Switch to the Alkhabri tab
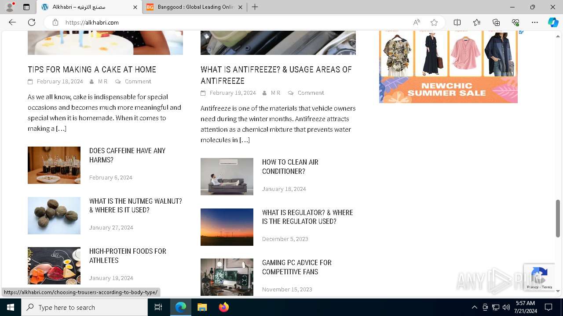Viewport: 563px width, 316px height. 89,7
